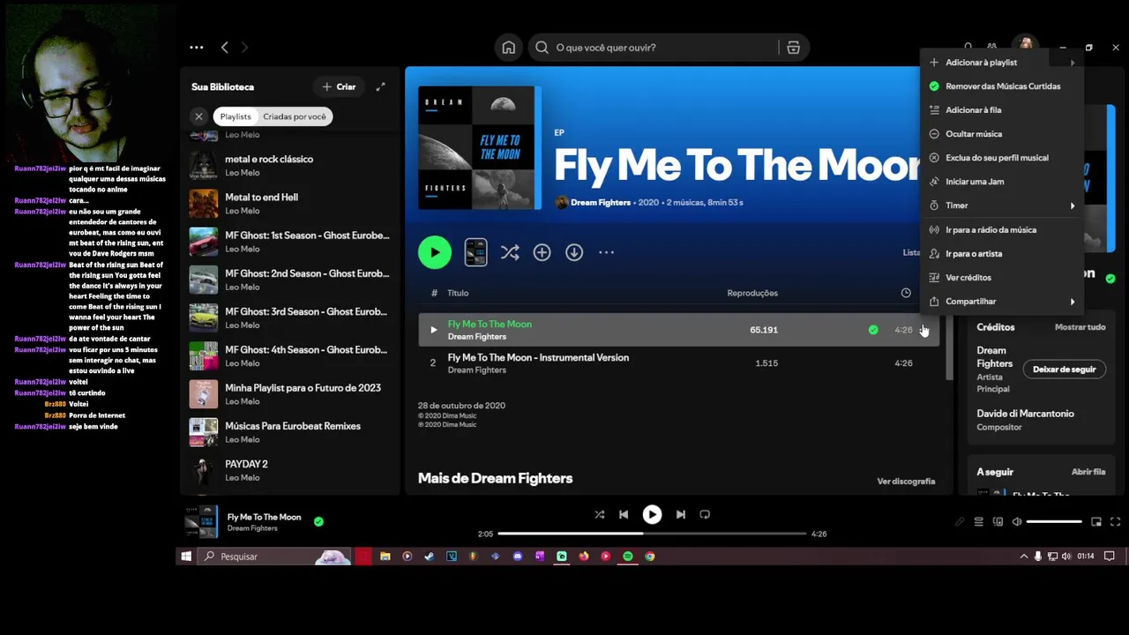Skip to the previous track

pyautogui.click(x=624, y=514)
